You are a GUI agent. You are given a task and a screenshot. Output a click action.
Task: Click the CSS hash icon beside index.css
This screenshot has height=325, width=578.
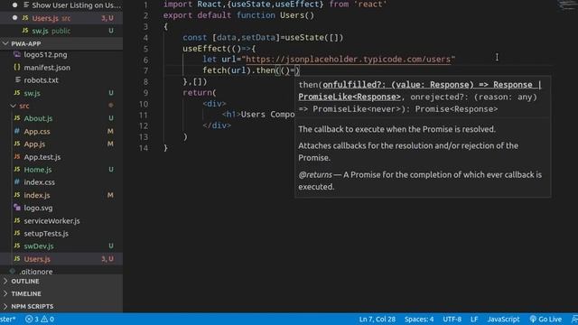(x=17, y=182)
